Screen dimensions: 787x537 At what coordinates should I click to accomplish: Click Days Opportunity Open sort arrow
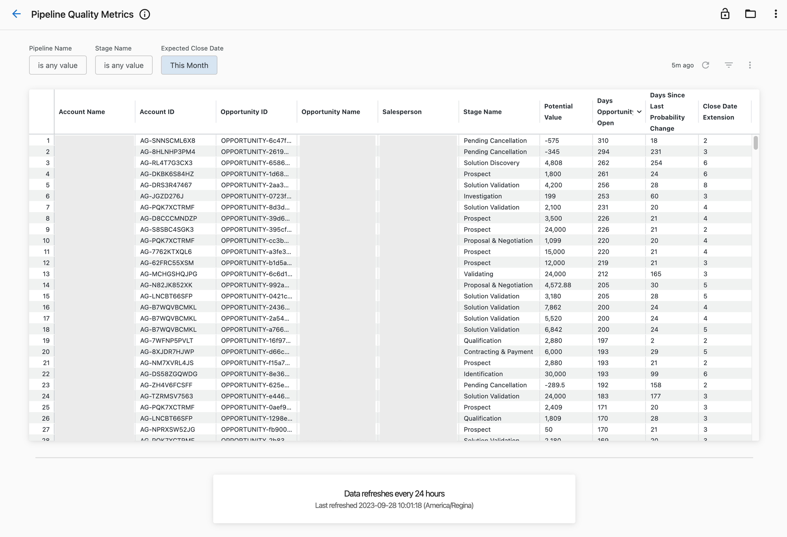[x=639, y=112]
